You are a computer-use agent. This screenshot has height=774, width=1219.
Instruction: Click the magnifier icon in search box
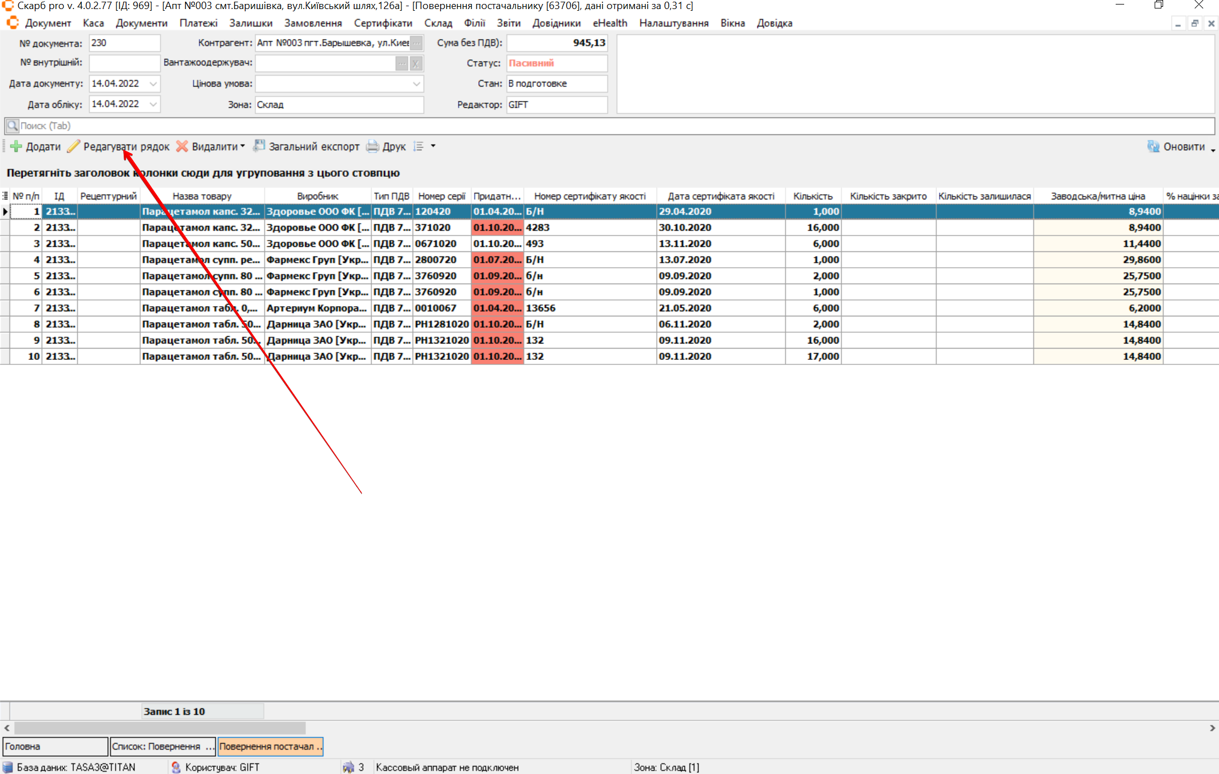pyautogui.click(x=12, y=125)
